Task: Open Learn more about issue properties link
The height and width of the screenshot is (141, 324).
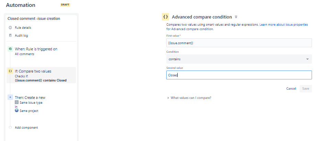Action: click(x=283, y=25)
